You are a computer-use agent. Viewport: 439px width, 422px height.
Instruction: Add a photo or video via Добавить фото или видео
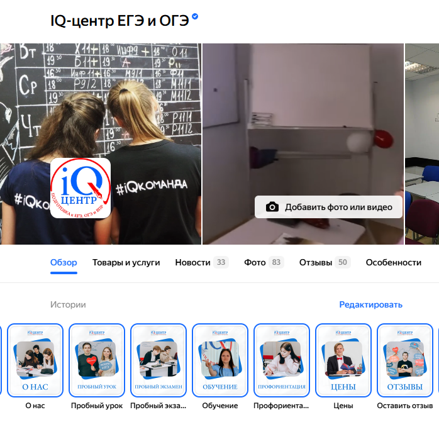coord(328,207)
